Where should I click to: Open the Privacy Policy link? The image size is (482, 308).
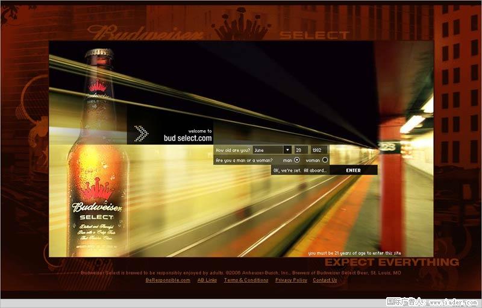[291, 280]
